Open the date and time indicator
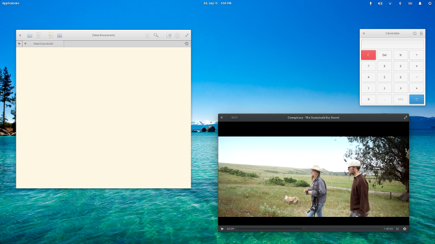The height and width of the screenshot is (244, 435). coord(217,3)
